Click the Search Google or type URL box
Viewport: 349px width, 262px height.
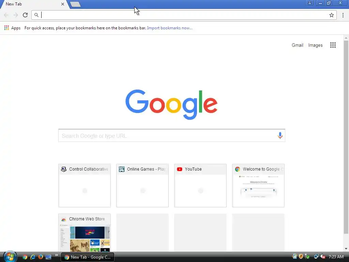172,135
